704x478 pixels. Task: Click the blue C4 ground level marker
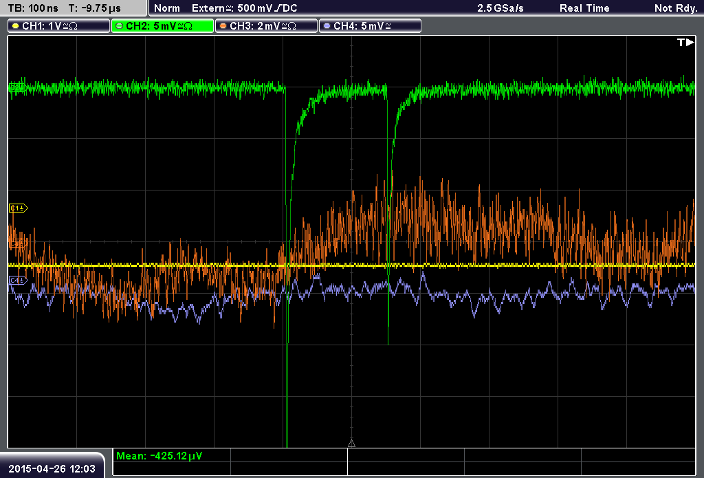[18, 281]
